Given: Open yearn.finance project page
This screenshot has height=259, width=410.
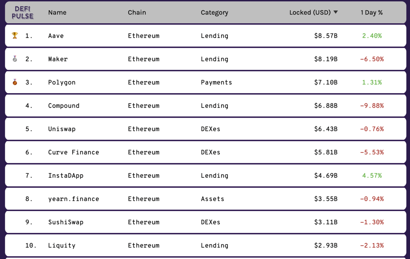Looking at the screenshot, I should pos(73,199).
